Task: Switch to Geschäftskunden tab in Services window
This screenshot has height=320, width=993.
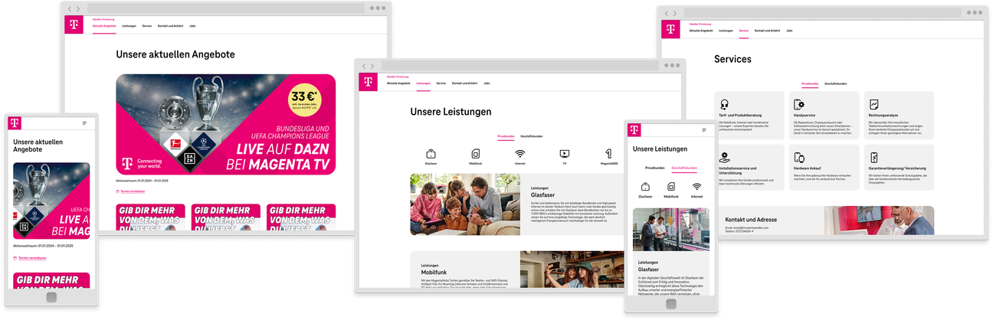Action: [835, 83]
